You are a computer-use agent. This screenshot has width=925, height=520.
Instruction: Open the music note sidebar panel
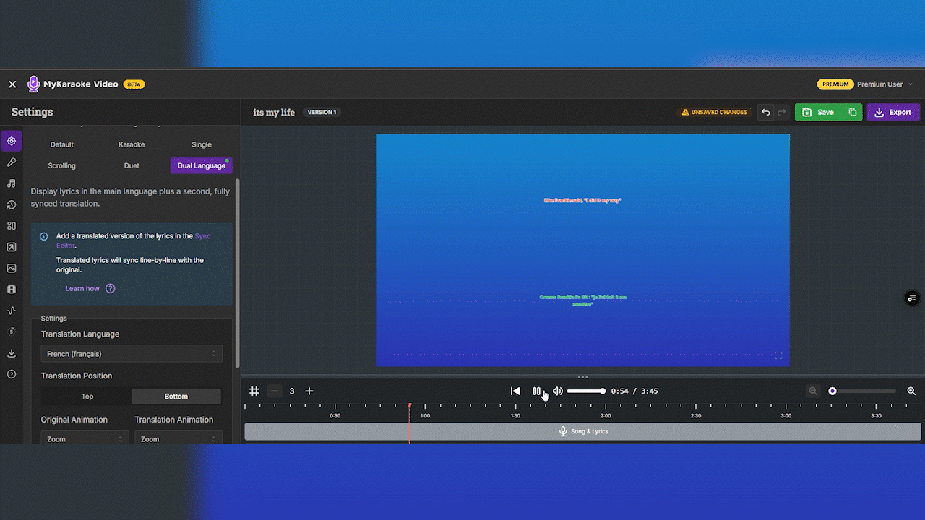click(x=12, y=183)
